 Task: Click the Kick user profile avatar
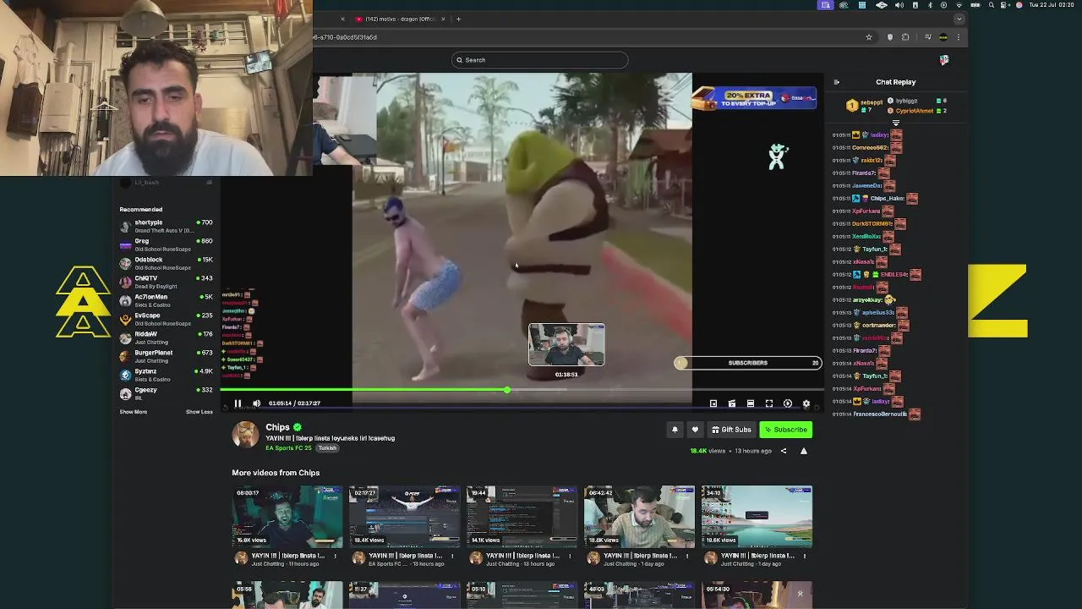944,60
